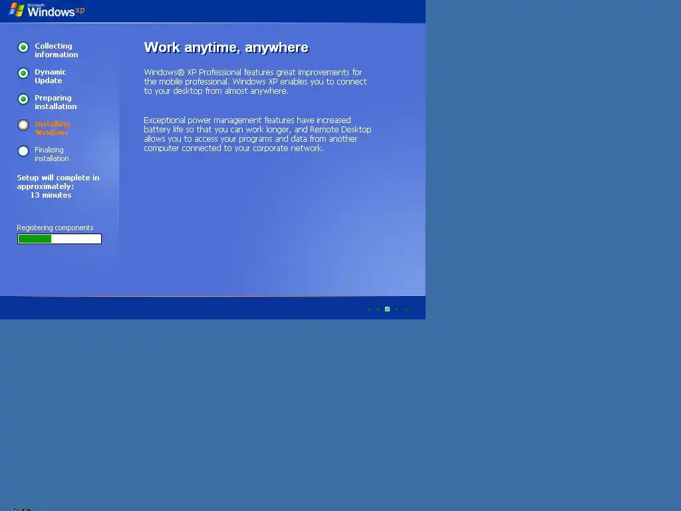Viewport: 681px width, 511px height.
Task: Click the "Setup will complete in approximately:" text
Action: pyautogui.click(x=58, y=182)
